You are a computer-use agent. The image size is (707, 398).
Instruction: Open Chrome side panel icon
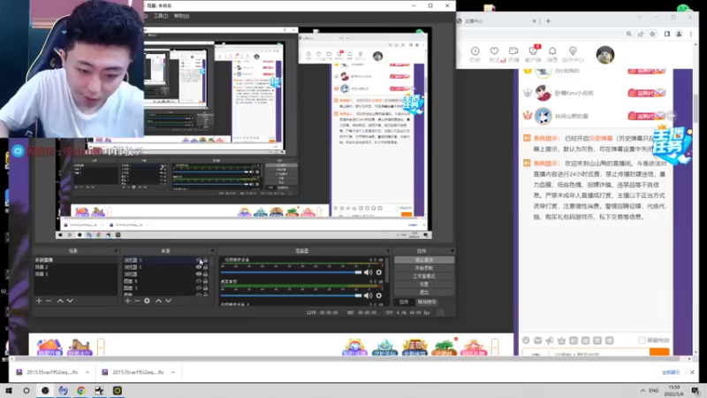667,34
